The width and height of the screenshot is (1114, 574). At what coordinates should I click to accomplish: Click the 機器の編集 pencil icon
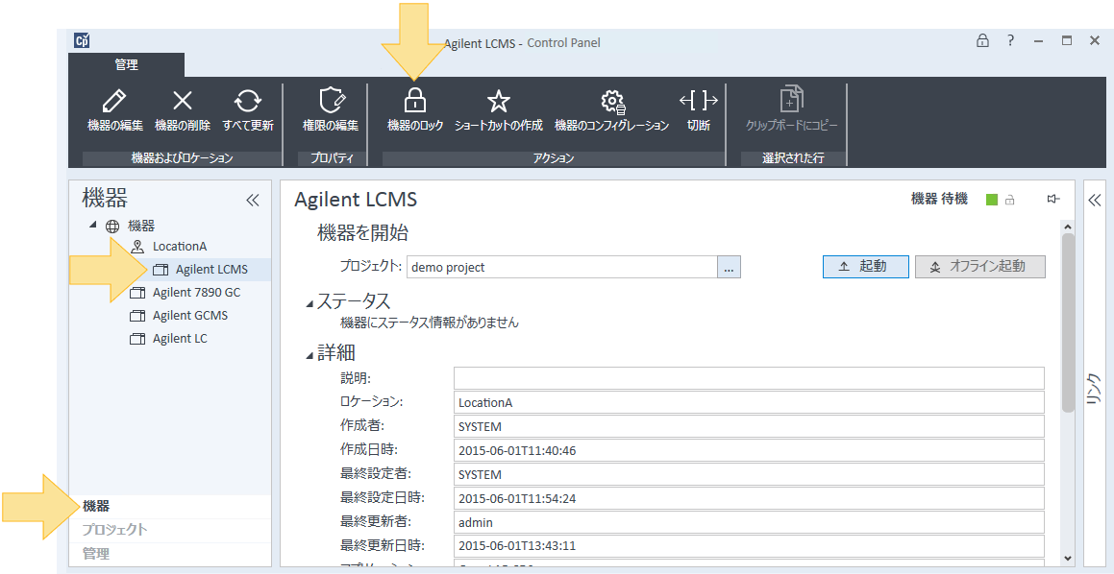tap(114, 102)
